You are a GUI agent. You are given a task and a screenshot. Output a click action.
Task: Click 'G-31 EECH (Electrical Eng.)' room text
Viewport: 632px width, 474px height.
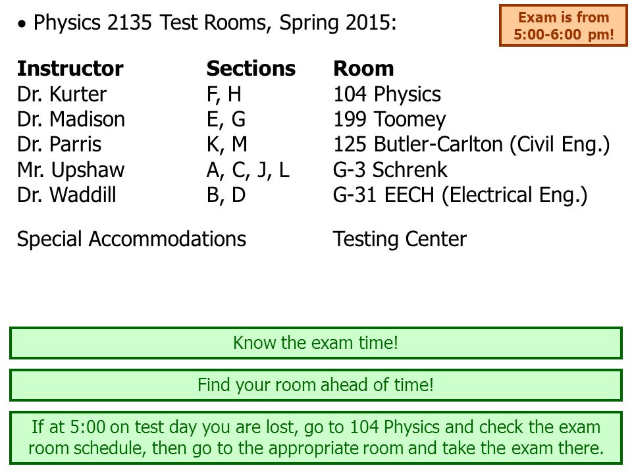coord(460,195)
